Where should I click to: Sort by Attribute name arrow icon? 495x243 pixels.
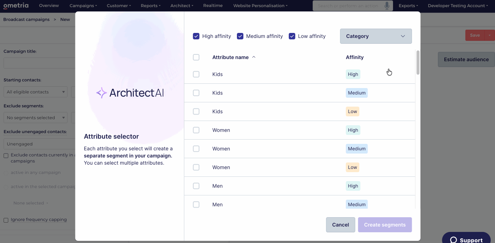coord(254,57)
